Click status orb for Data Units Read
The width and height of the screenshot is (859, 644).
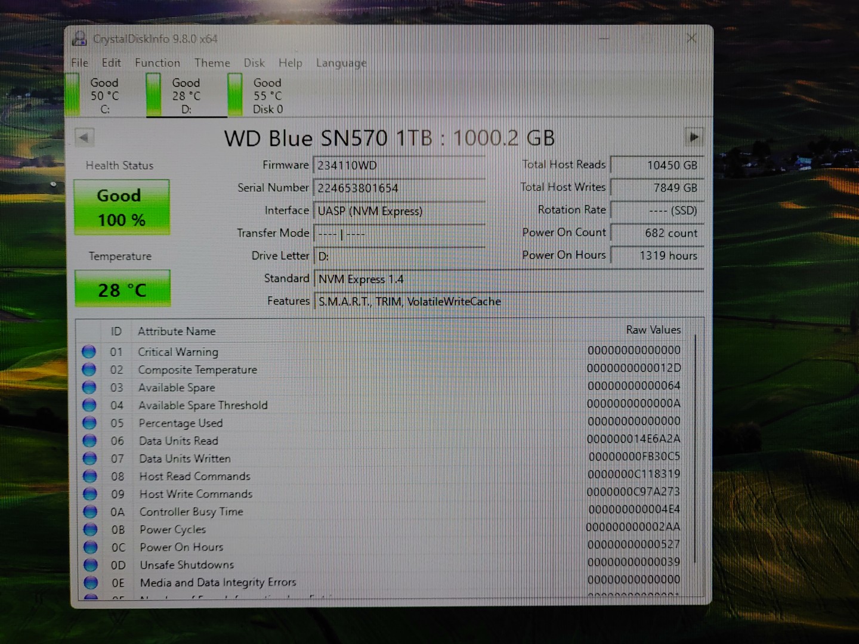[x=89, y=440]
